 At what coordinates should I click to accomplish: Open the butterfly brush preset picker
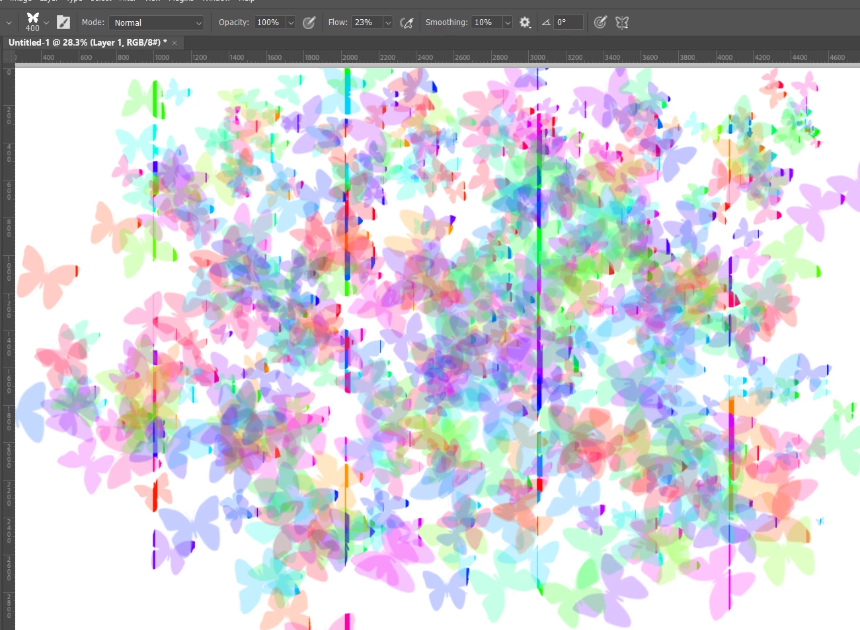tap(32, 22)
